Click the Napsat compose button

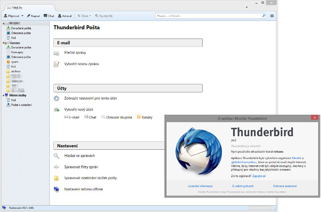pos(33,16)
